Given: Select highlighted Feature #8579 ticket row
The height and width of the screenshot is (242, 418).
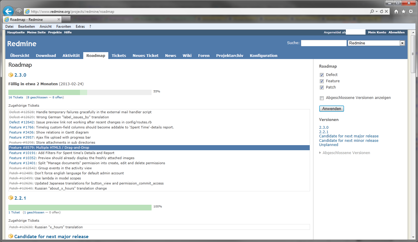Looking at the screenshot, I should point(159,148).
